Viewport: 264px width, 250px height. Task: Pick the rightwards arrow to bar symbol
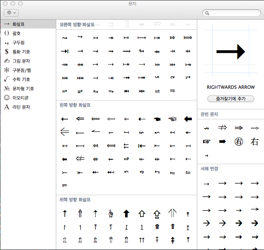[x=65, y=51]
